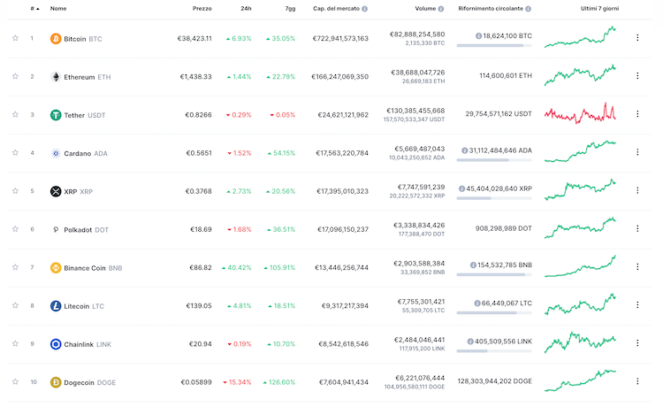Click info icon beside 45,404,028,640 XRP supply
663x407 pixels.
click(461, 188)
